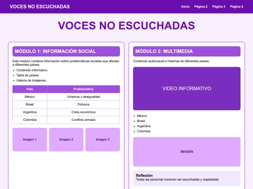Open the Imagen 3 thumbnail
The image size is (253, 189).
pos(103,140)
